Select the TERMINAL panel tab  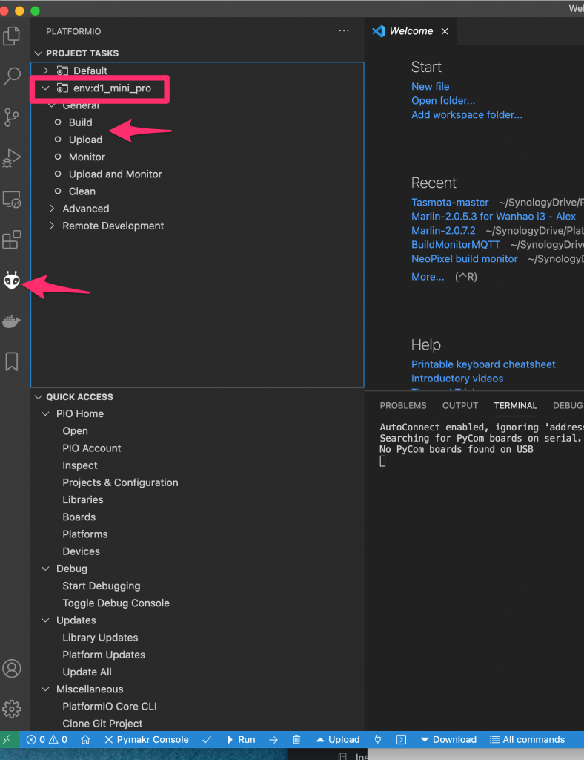click(515, 406)
